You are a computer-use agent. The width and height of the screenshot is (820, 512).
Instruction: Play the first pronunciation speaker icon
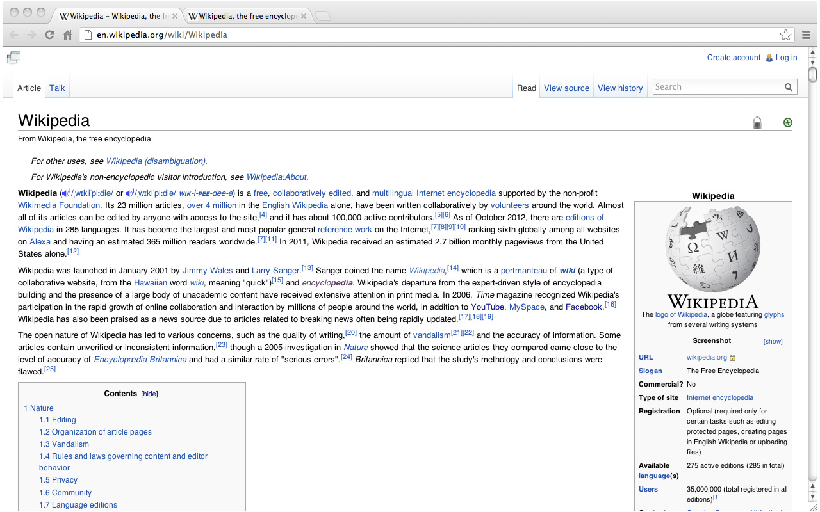click(65, 193)
